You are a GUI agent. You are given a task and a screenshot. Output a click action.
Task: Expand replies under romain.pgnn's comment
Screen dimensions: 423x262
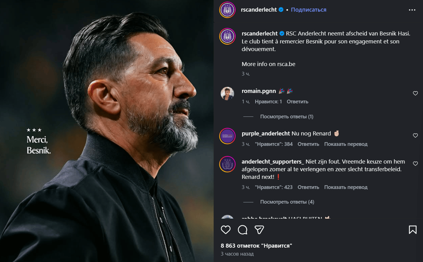(x=287, y=117)
